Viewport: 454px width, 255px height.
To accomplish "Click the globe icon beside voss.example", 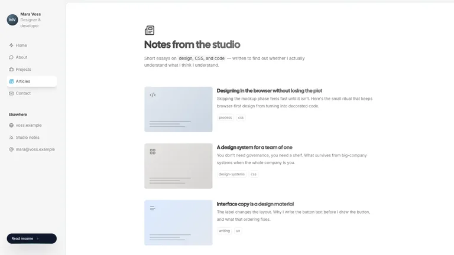I will tap(11, 125).
